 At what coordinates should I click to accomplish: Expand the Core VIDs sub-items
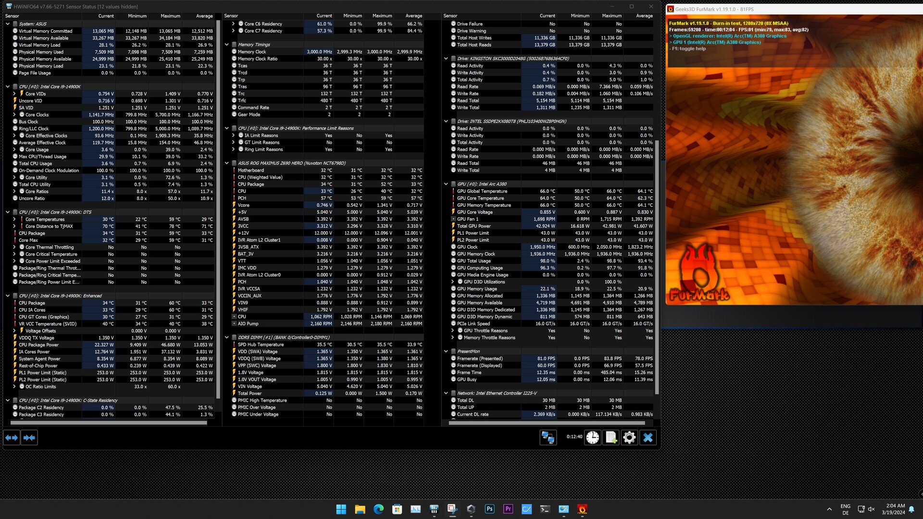(x=14, y=94)
